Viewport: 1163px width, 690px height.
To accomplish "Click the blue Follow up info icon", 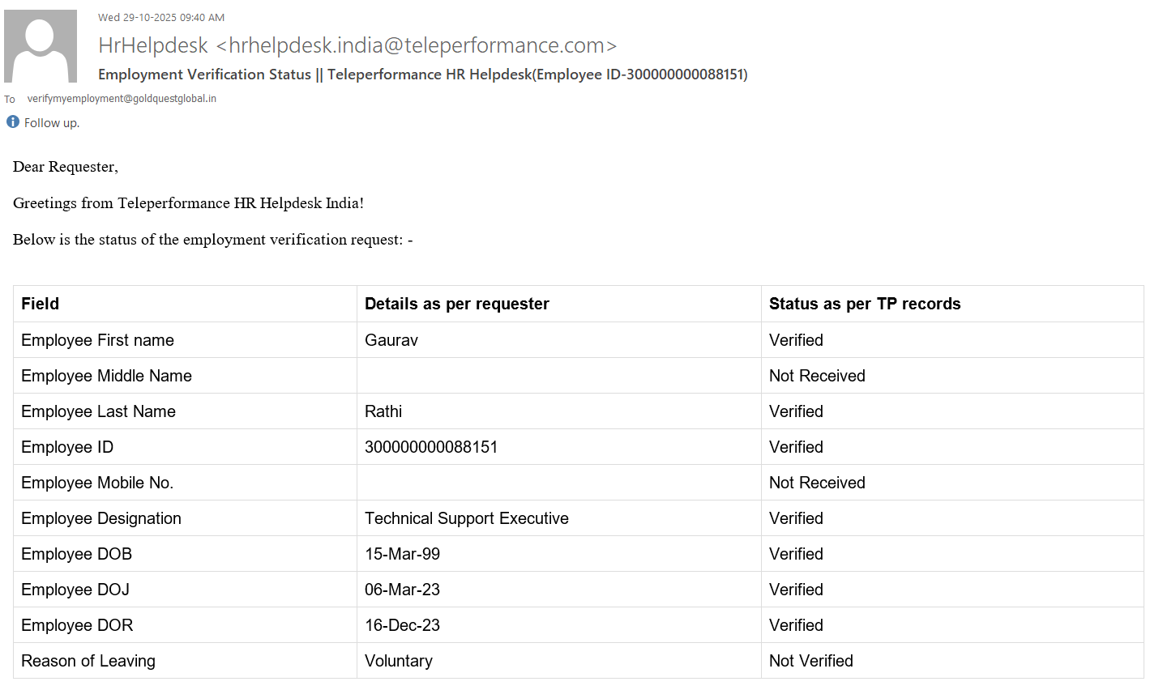I will (13, 122).
